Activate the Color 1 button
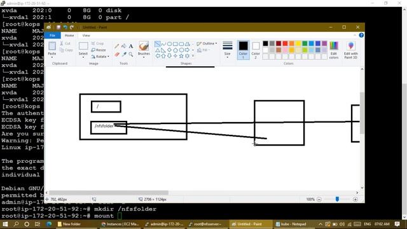Image resolution: width=407 pixels, height=229 pixels. 243,50
